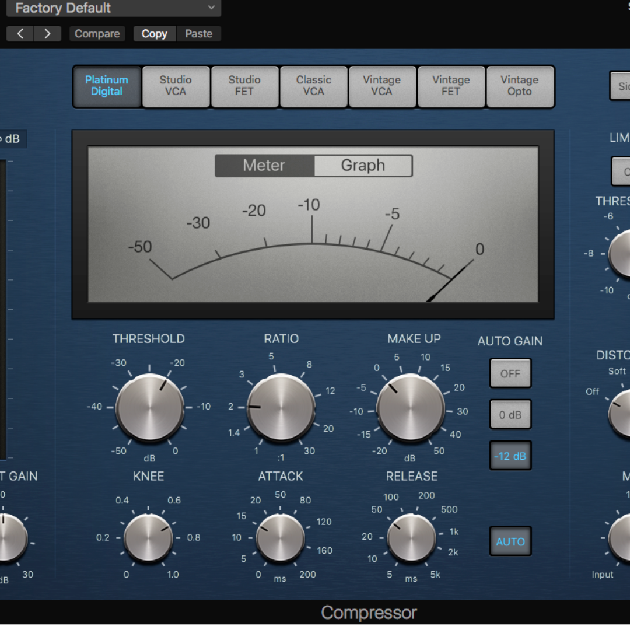
Task: Switch to the Vintage Opto compressor
Action: pos(520,86)
